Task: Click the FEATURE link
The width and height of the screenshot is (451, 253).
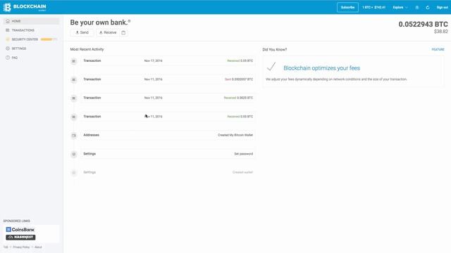Action: click(x=438, y=50)
